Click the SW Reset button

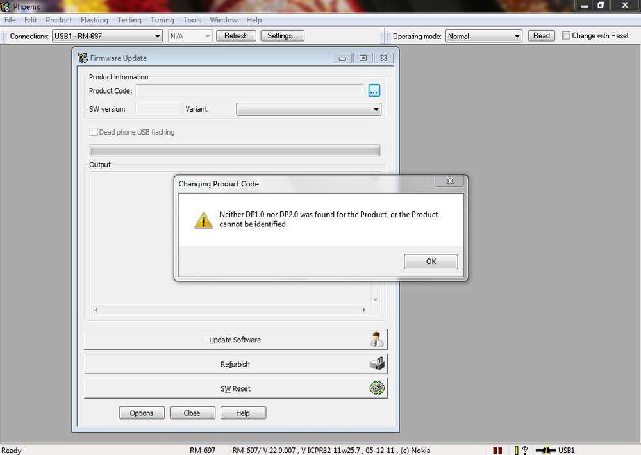click(x=235, y=388)
